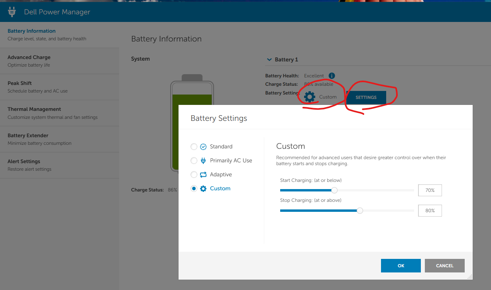The height and width of the screenshot is (290, 491).
Task: Click the Standard checkmark clock icon
Action: 203,147
